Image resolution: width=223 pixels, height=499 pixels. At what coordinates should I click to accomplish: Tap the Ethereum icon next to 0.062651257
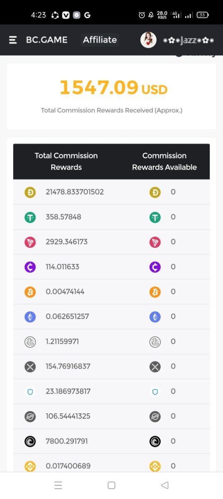30,317
